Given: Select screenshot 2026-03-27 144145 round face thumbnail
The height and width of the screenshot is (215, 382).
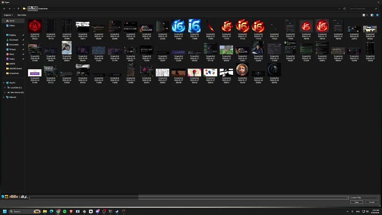Looking at the screenshot, I should (242, 70).
